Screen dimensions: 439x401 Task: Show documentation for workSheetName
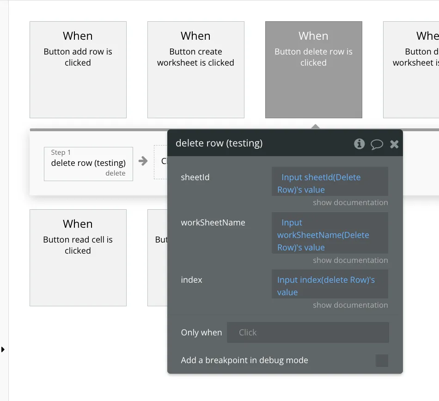click(x=350, y=260)
